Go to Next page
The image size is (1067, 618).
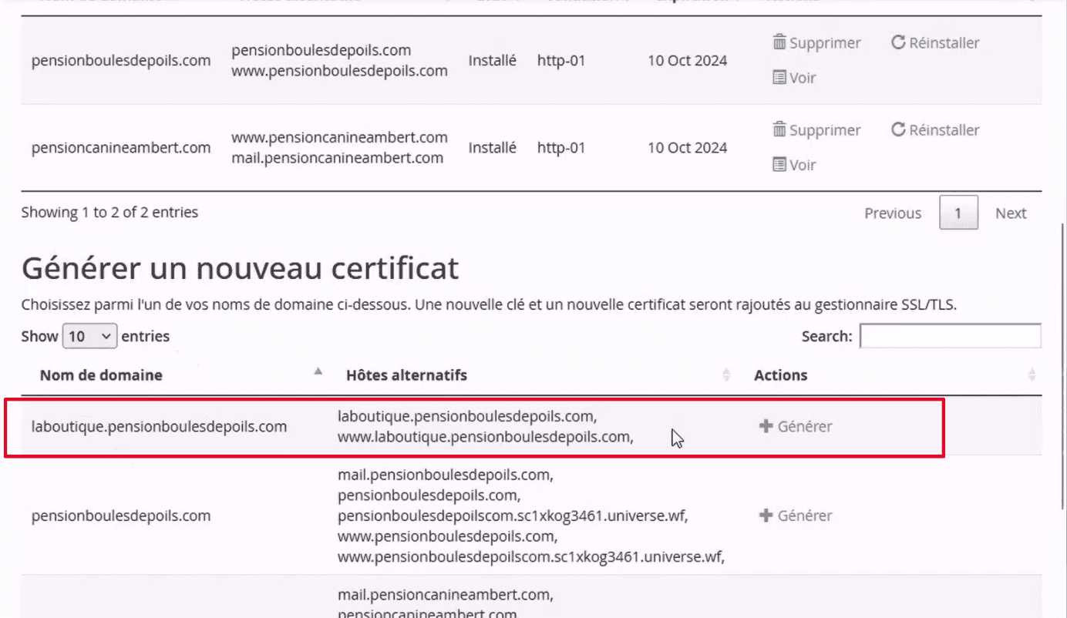[1011, 213]
